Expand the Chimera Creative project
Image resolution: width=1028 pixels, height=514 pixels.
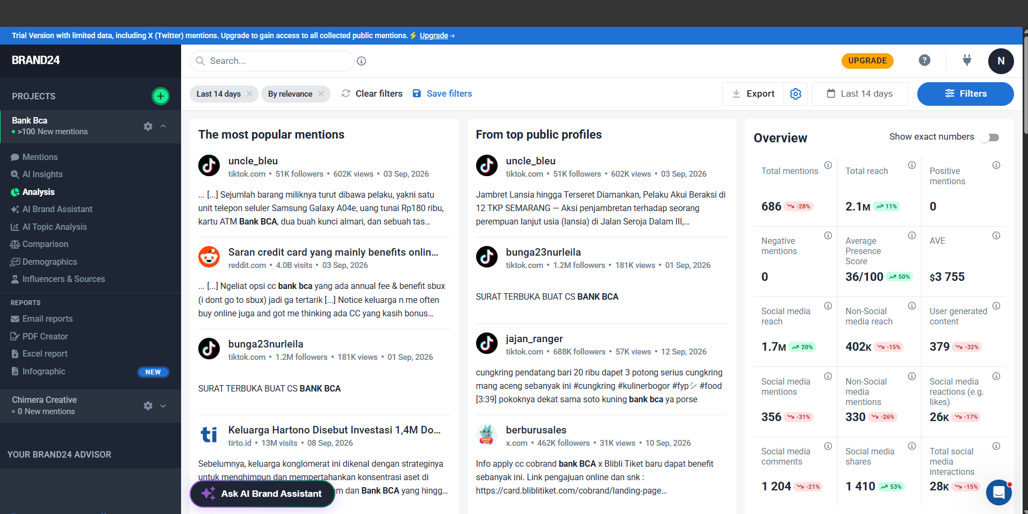(x=163, y=406)
